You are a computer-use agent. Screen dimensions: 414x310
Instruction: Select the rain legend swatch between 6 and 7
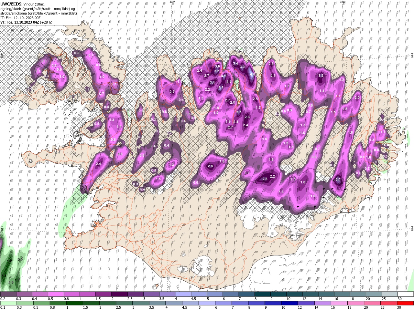[223, 303]
